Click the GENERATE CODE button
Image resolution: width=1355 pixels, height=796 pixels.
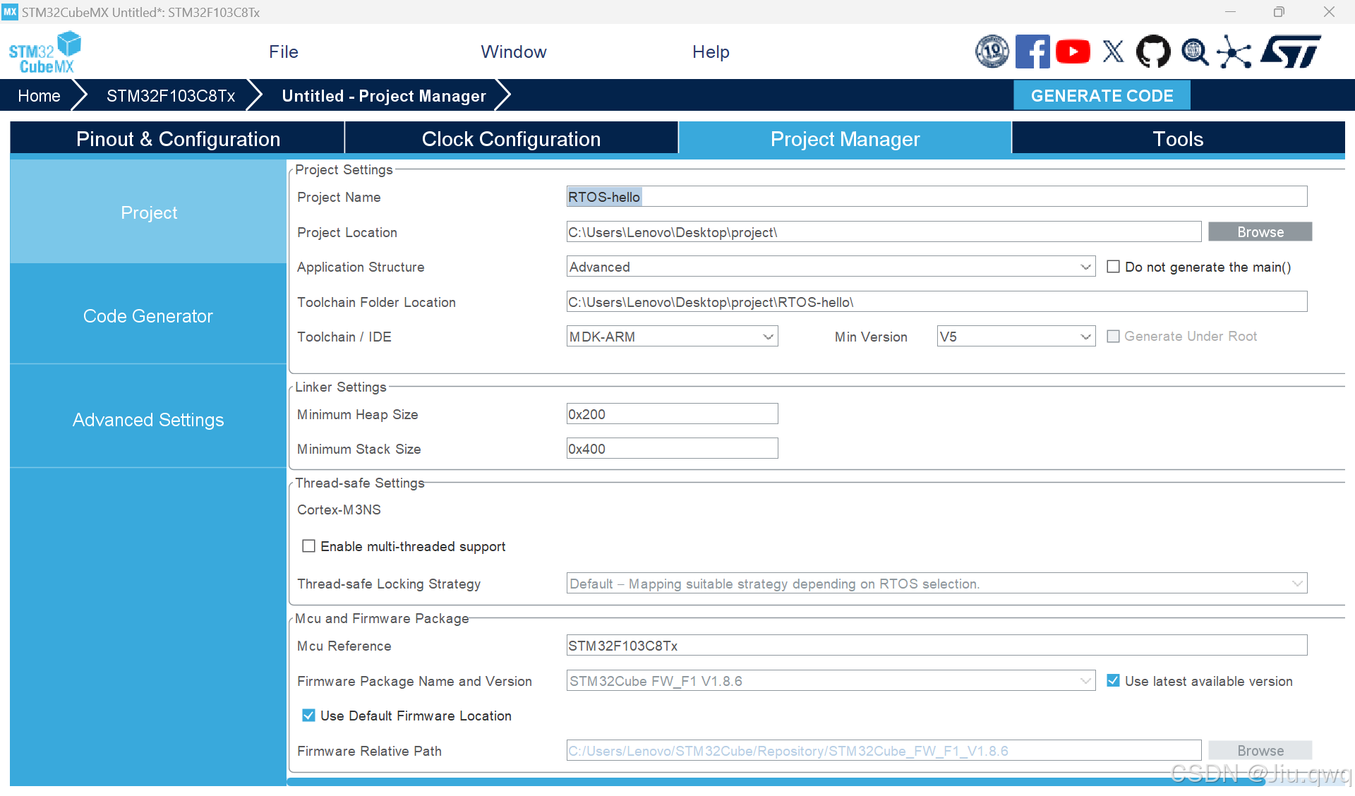tap(1101, 95)
